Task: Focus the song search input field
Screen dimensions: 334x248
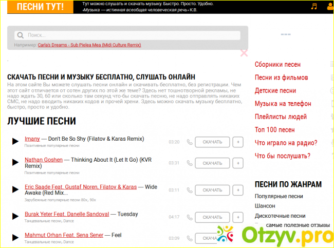Action: (x=131, y=35)
